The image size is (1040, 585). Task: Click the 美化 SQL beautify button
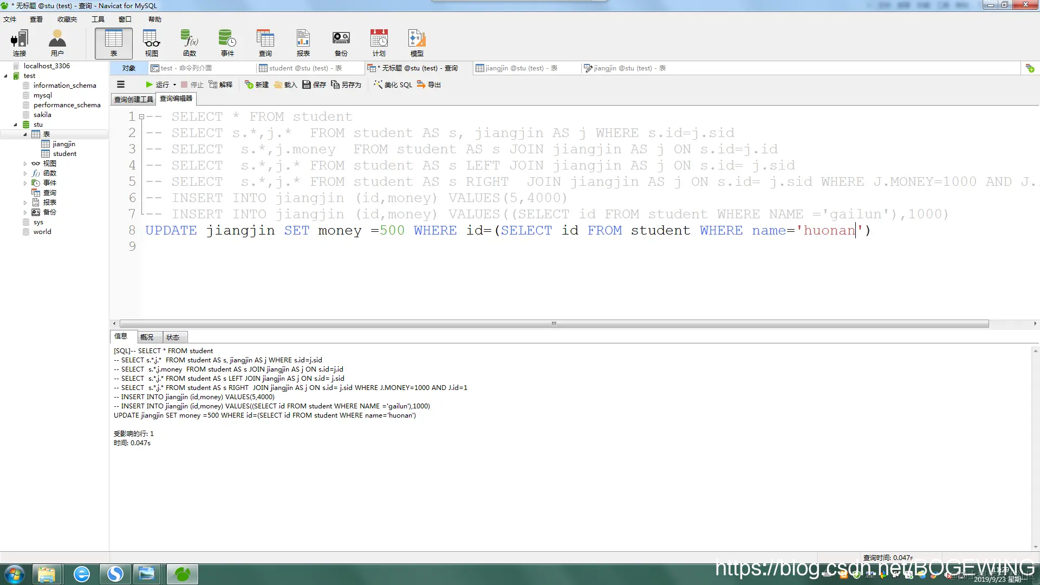(393, 84)
